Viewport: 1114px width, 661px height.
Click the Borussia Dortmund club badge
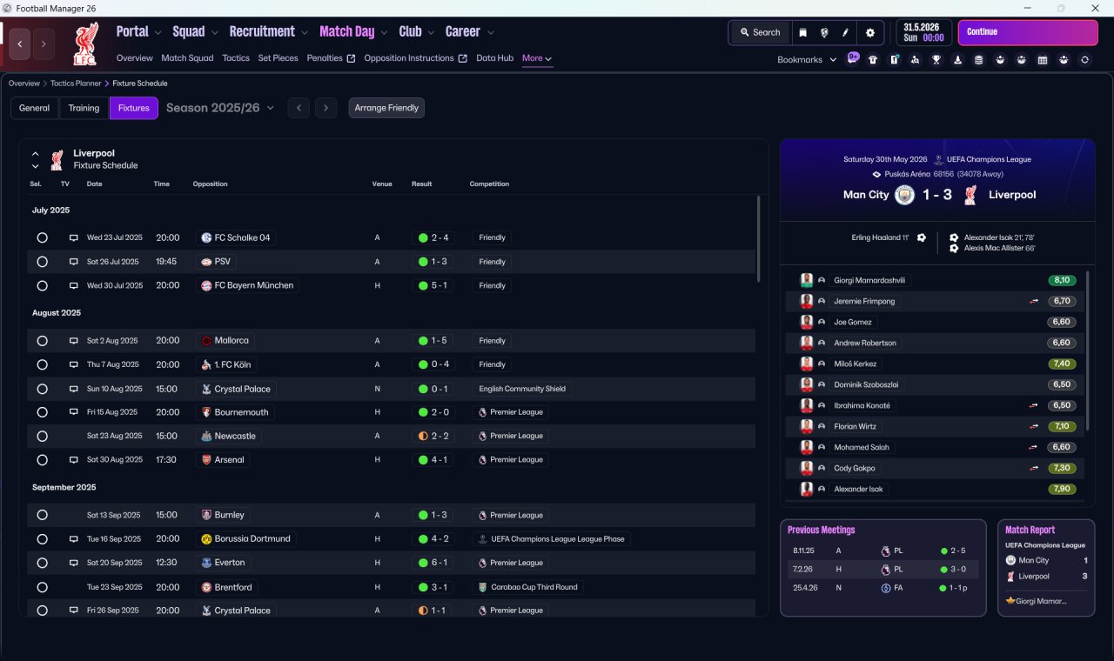206,538
